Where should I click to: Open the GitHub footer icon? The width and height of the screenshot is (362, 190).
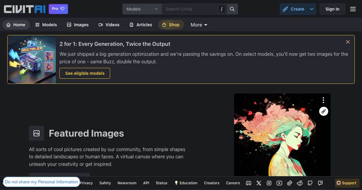point(310,183)
